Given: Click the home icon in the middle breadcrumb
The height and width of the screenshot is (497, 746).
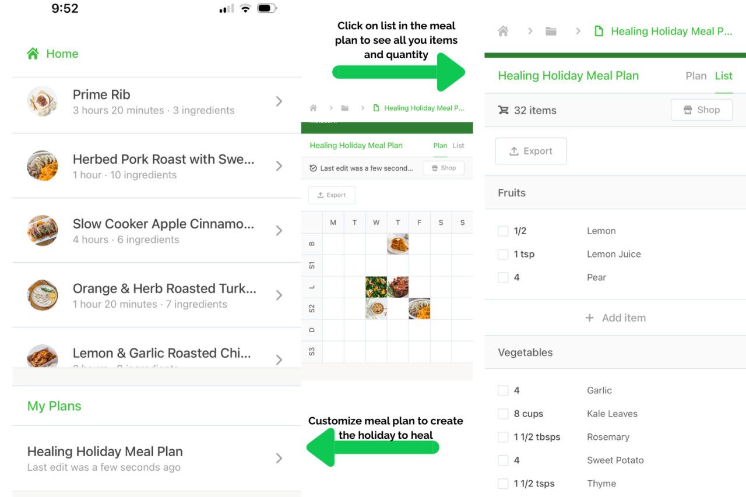Looking at the screenshot, I should 314,108.
